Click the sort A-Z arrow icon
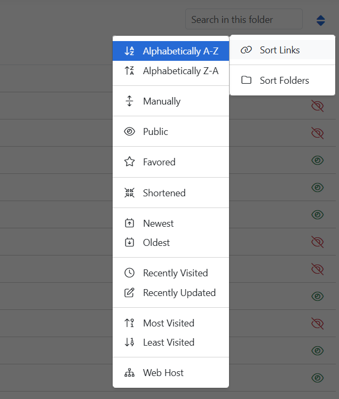Screen dimensions: 339x399 pos(129,51)
